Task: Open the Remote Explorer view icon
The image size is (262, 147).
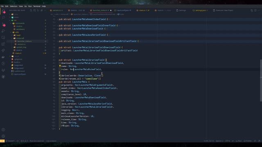Action: [3, 38]
